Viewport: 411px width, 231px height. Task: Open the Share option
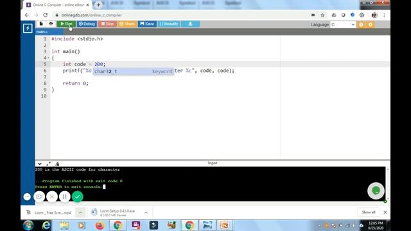[x=127, y=24]
